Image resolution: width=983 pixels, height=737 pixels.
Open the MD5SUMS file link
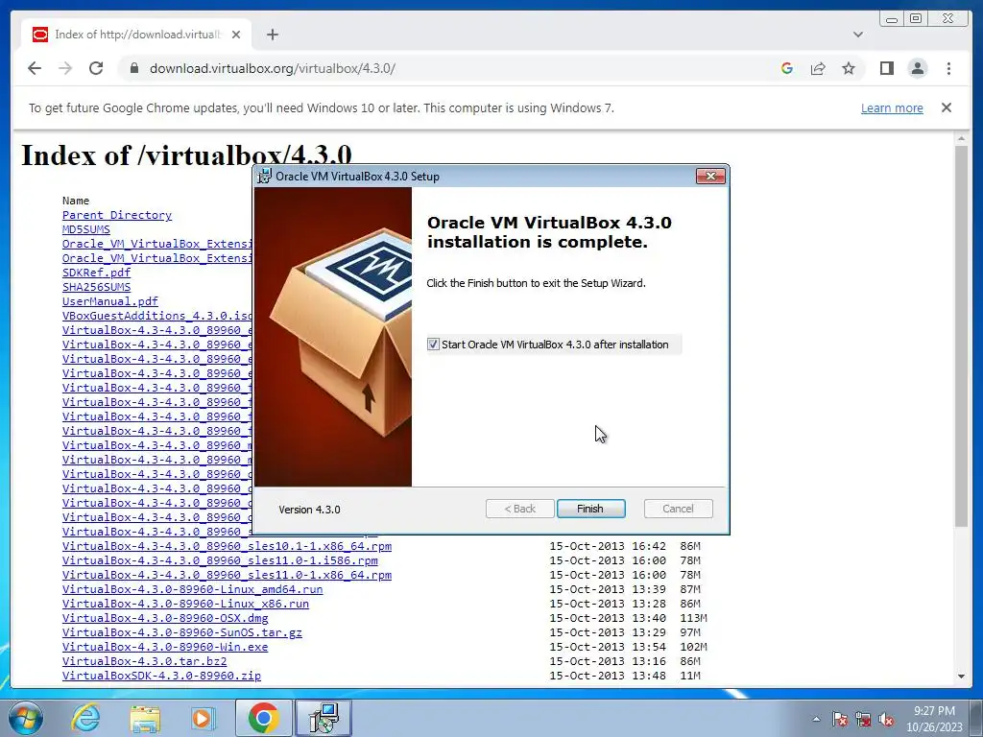click(85, 229)
